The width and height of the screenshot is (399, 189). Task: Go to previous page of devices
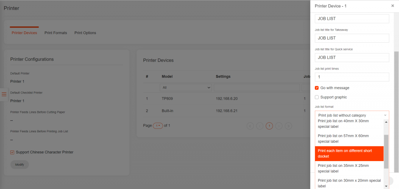point(260,126)
